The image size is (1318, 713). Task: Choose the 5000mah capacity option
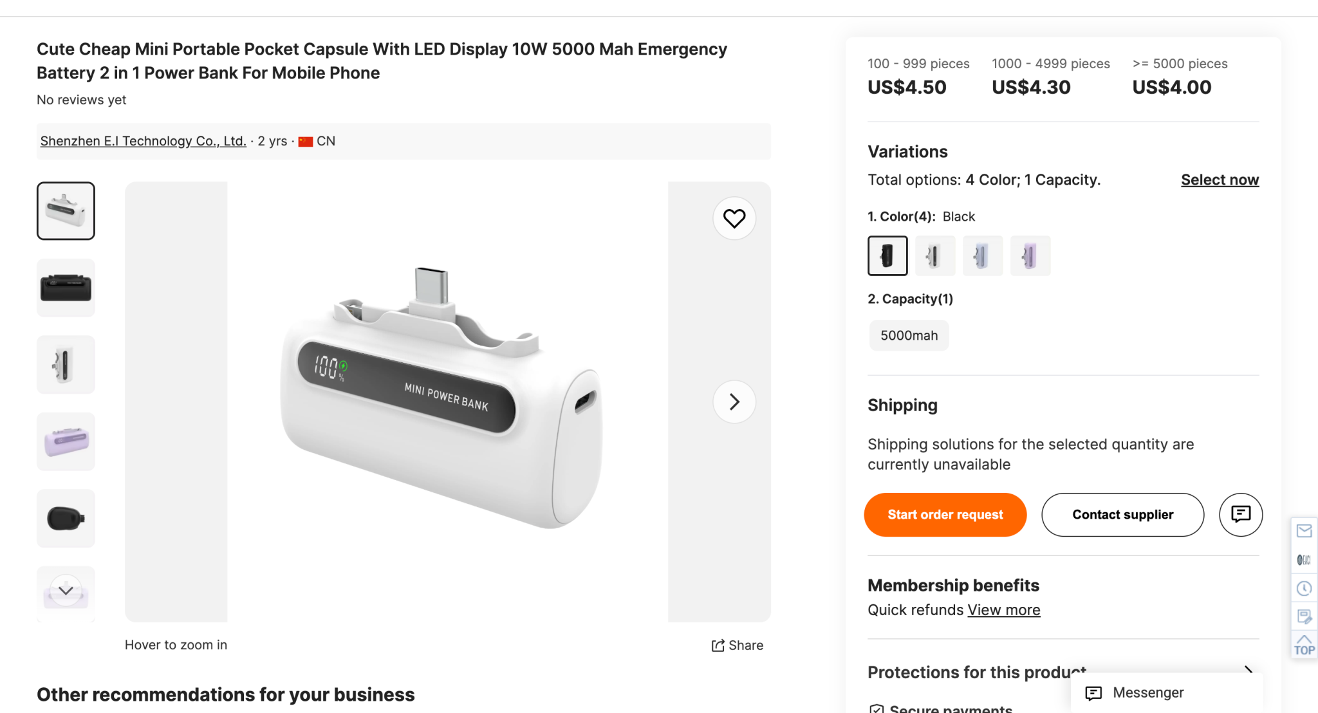909,335
